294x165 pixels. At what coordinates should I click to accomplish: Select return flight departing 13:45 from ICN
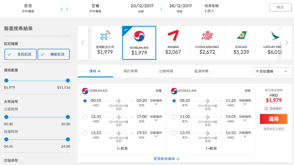(174, 133)
